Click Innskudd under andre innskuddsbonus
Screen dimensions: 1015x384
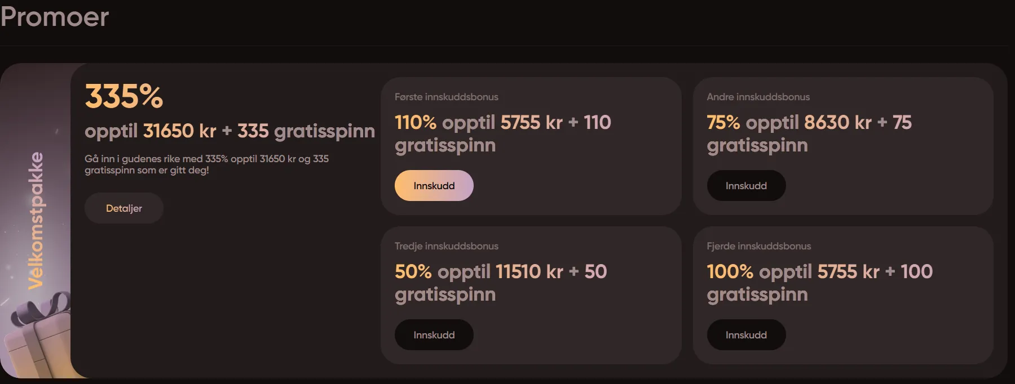coord(746,185)
